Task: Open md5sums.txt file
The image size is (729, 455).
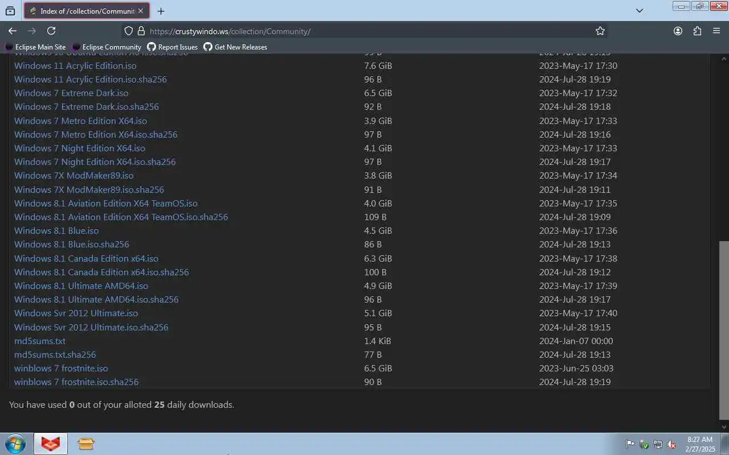Action: (40, 341)
